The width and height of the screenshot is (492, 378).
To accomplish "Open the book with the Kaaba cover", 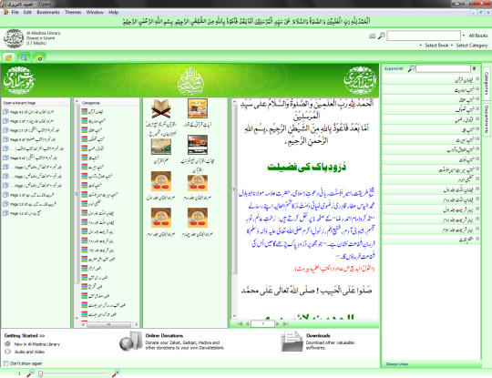I will [198, 108].
